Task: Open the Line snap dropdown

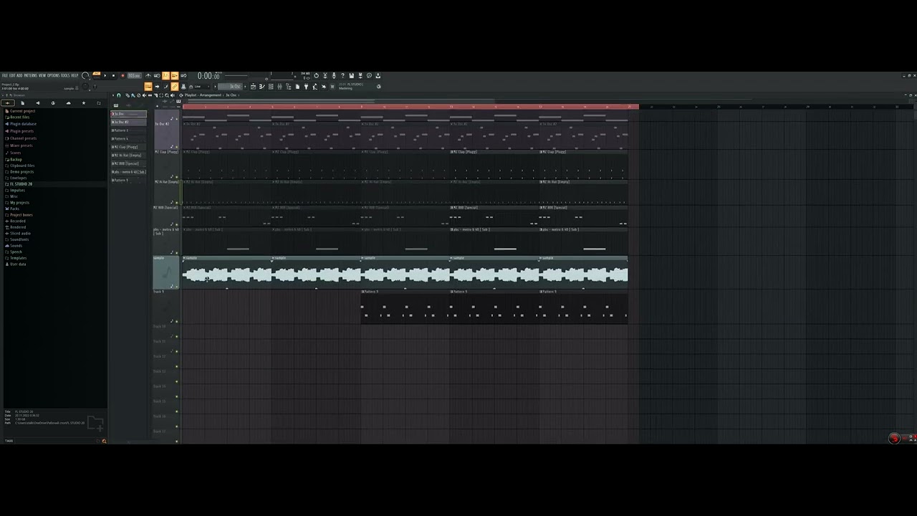Action: pos(200,87)
